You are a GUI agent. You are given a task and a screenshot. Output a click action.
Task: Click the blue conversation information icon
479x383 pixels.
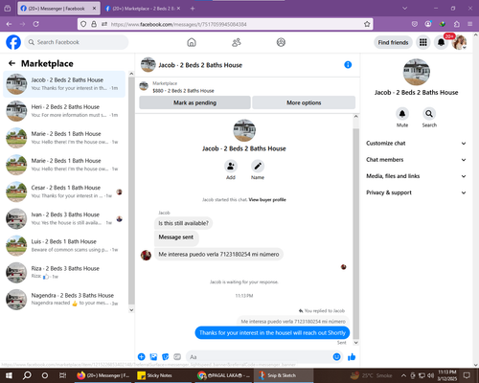pos(348,65)
